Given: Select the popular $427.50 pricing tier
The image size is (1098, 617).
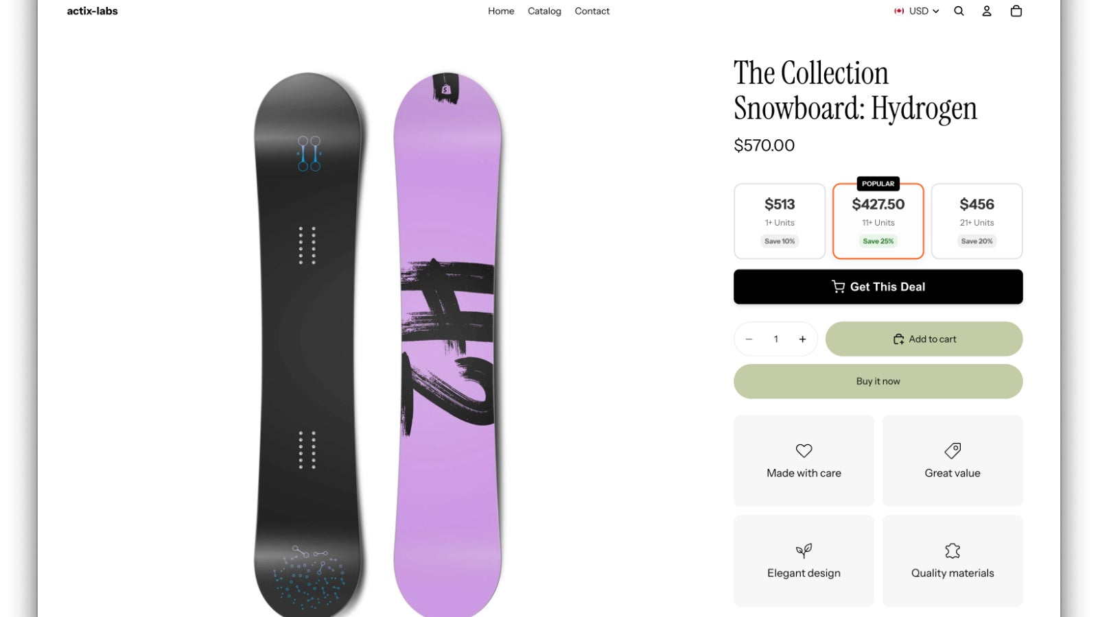Looking at the screenshot, I should coord(878,221).
